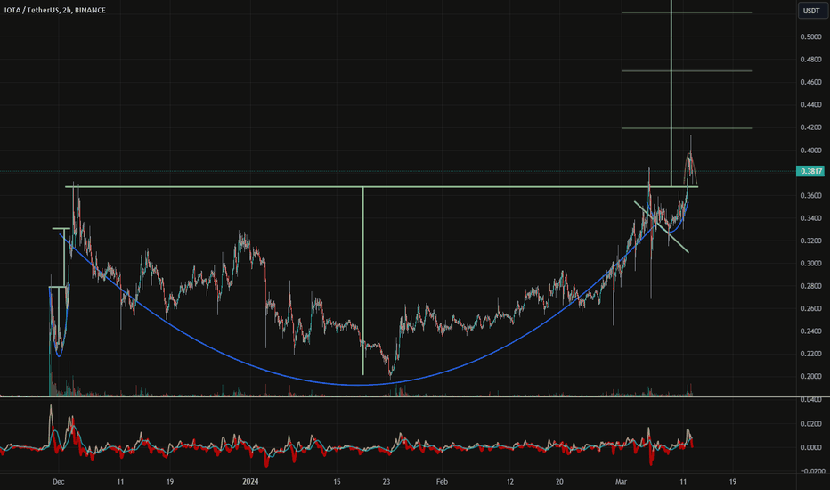Screen dimensions: 830x490
Task: Click the 0.4800 price axis label
Action: tap(811, 60)
